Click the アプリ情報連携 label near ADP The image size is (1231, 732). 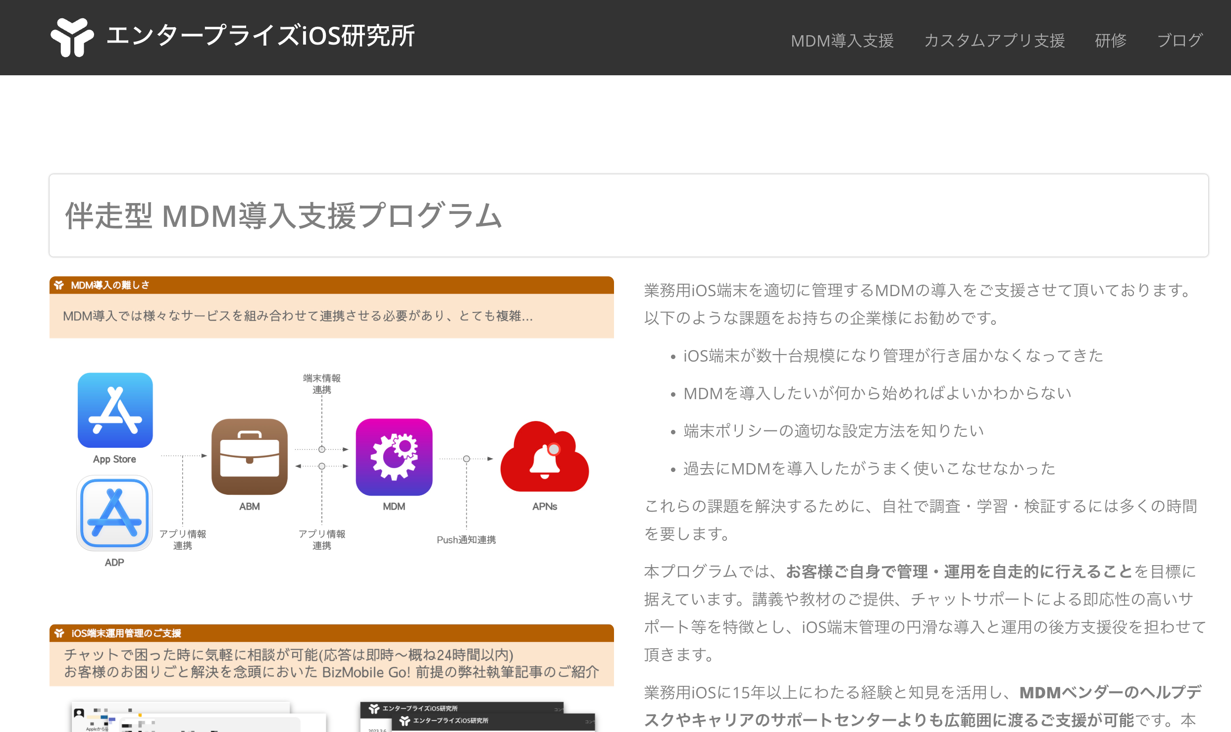184,539
